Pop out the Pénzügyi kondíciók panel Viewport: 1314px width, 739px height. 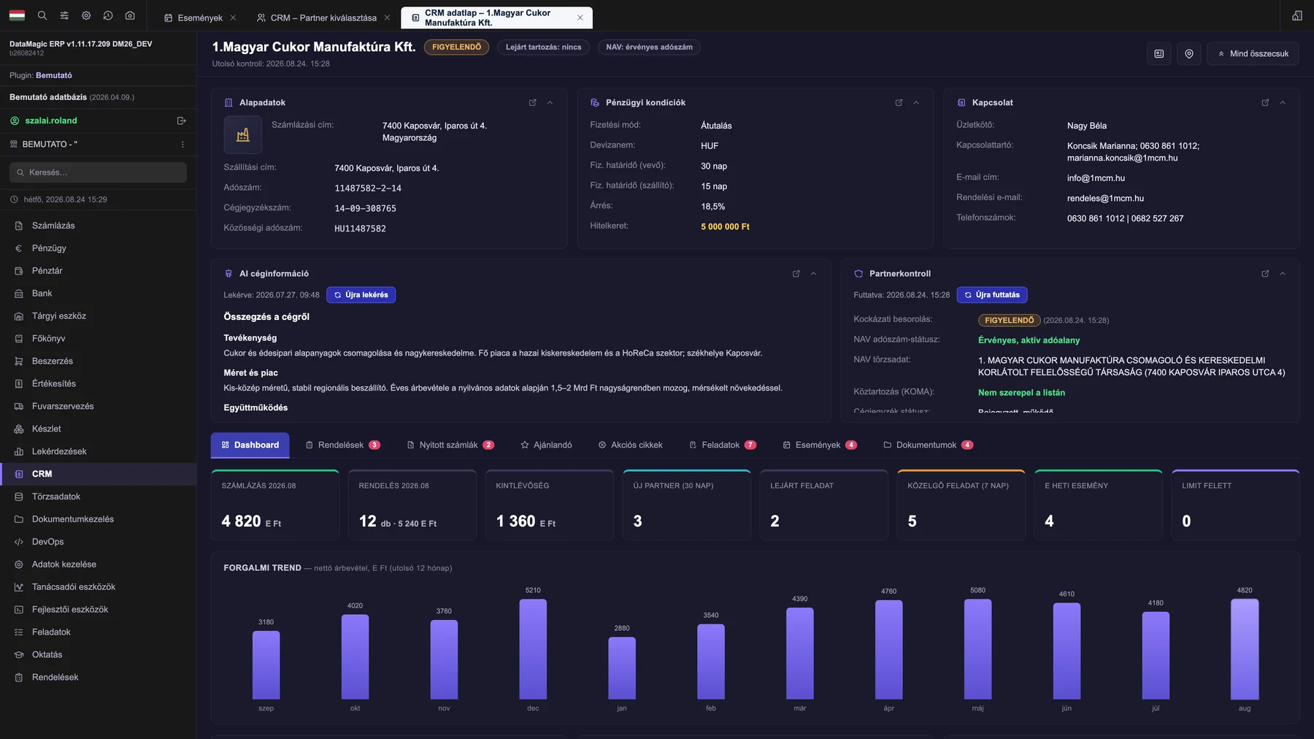pos(899,103)
